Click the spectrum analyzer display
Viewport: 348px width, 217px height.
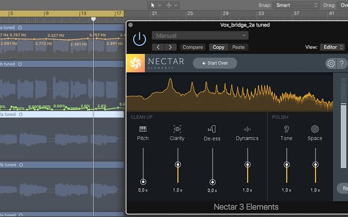pyautogui.click(x=230, y=92)
